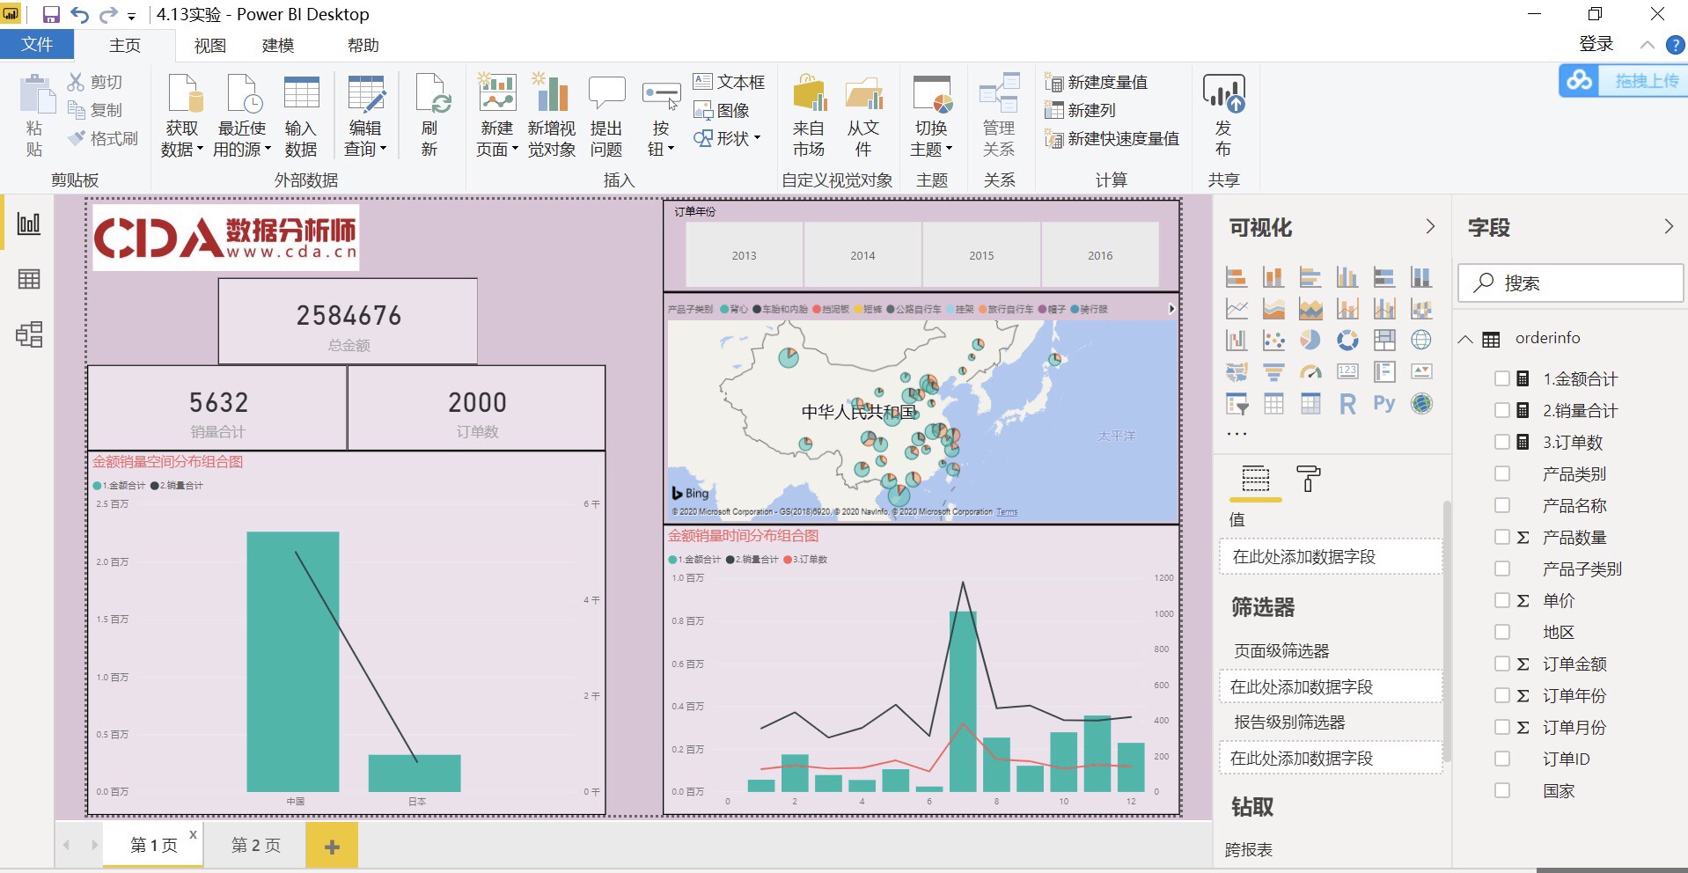Open the 获取数据 dropdown

pos(182,139)
